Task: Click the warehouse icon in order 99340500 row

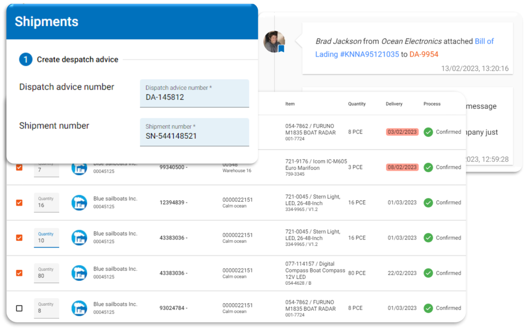Action: pyautogui.click(x=79, y=167)
